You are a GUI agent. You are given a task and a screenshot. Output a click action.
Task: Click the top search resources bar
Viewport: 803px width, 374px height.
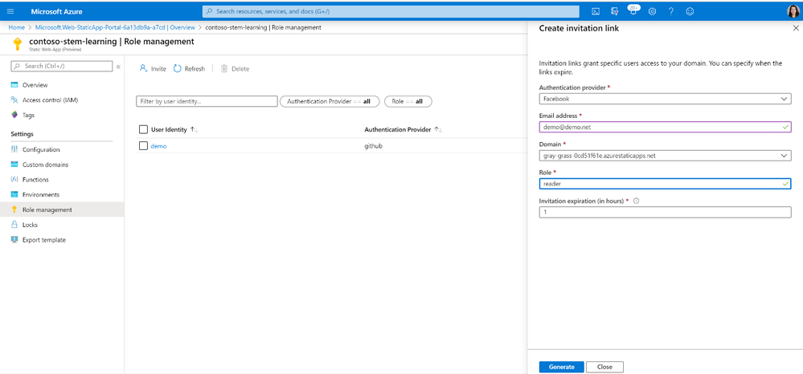click(x=391, y=11)
